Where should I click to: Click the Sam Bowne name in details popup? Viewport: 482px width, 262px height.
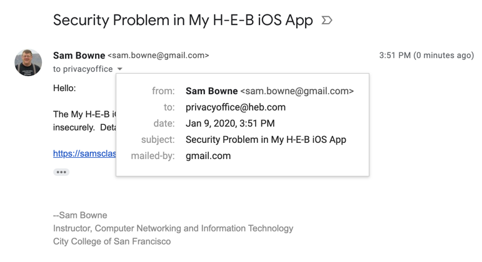(x=211, y=91)
